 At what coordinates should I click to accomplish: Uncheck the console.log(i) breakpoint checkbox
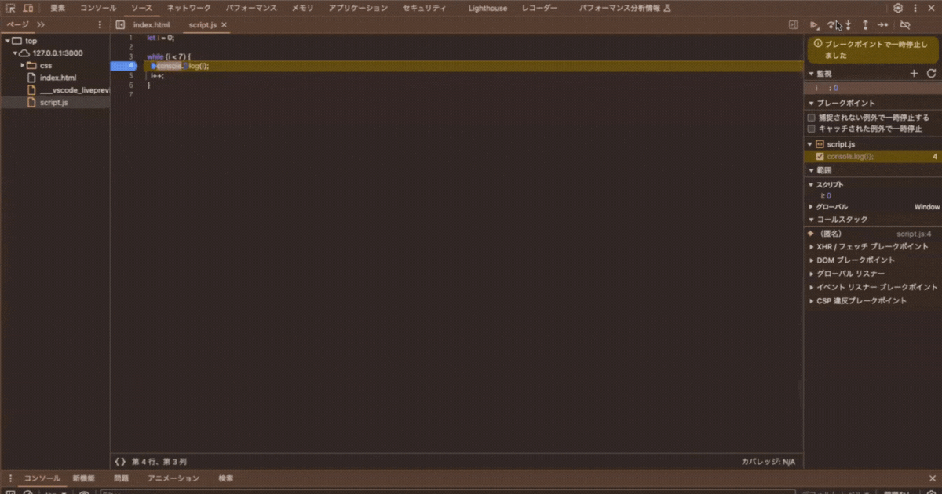[820, 157]
